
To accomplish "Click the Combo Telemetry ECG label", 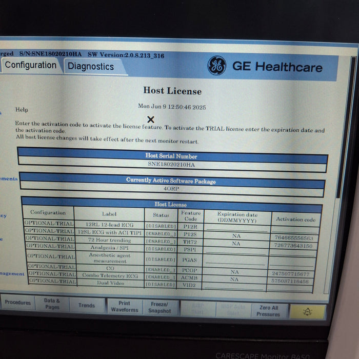I will point(110,276).
